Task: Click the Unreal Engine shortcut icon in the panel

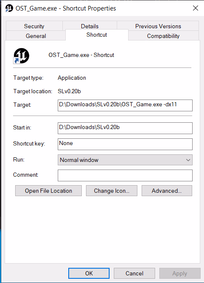Action: [21, 56]
